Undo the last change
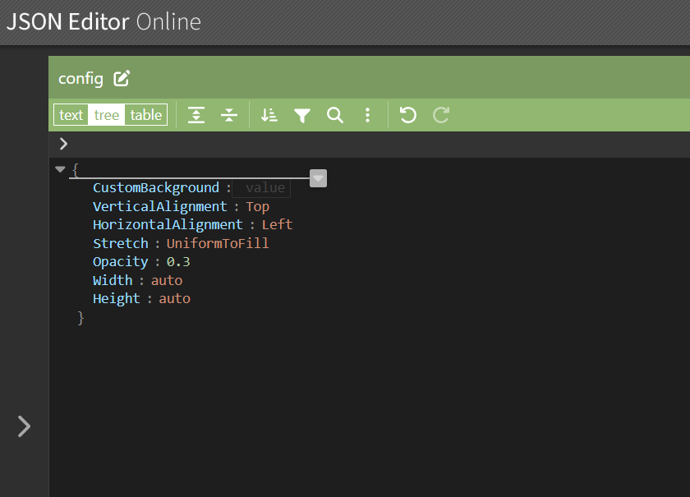 [x=408, y=115]
